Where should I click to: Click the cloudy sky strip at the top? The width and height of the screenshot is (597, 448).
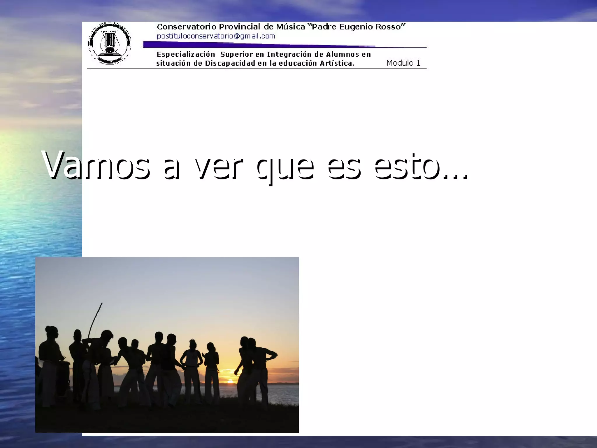point(292,10)
